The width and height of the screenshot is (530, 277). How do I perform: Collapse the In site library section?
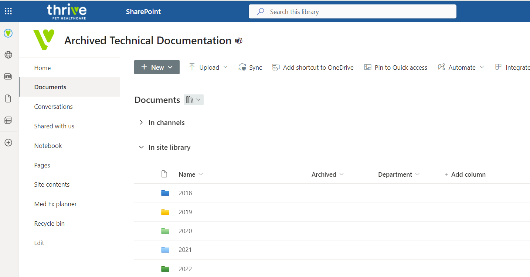pos(141,147)
